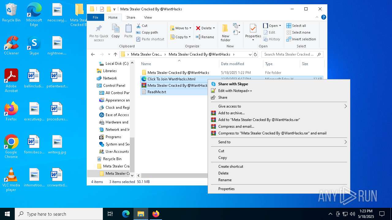This screenshot has height=220, width=392.
Task: Open the Delete dropdown arrow
Action: pos(214,28)
